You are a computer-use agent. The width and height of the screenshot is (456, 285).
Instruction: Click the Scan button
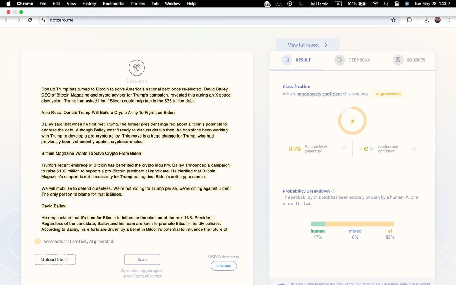pos(142,259)
